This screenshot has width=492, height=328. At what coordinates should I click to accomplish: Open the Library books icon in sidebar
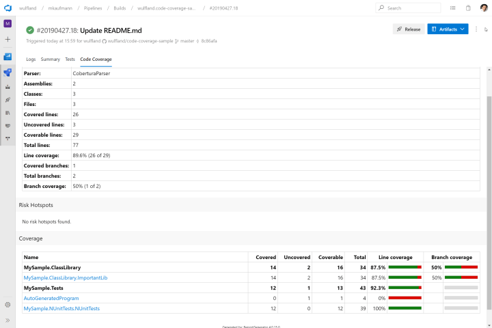pos(8,113)
